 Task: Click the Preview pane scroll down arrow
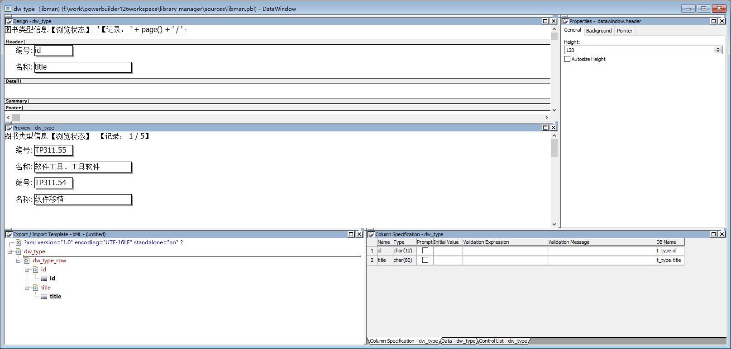(x=554, y=224)
